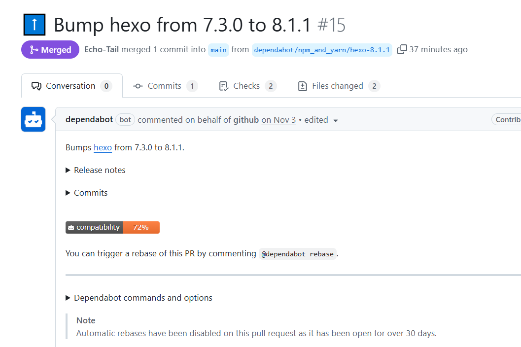The image size is (521, 347).
Task: Expand Dependabot commands and options
Action: coord(139,298)
